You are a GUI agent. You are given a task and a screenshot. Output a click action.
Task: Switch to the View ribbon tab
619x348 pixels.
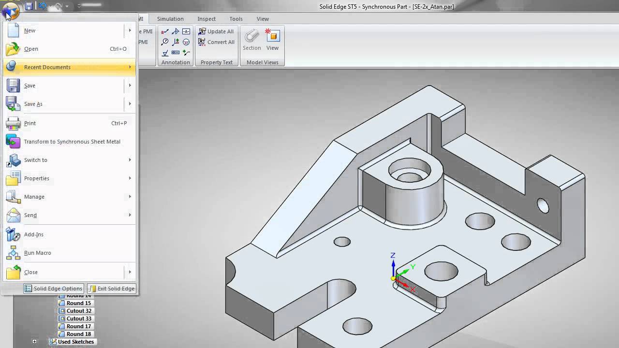[x=263, y=19]
